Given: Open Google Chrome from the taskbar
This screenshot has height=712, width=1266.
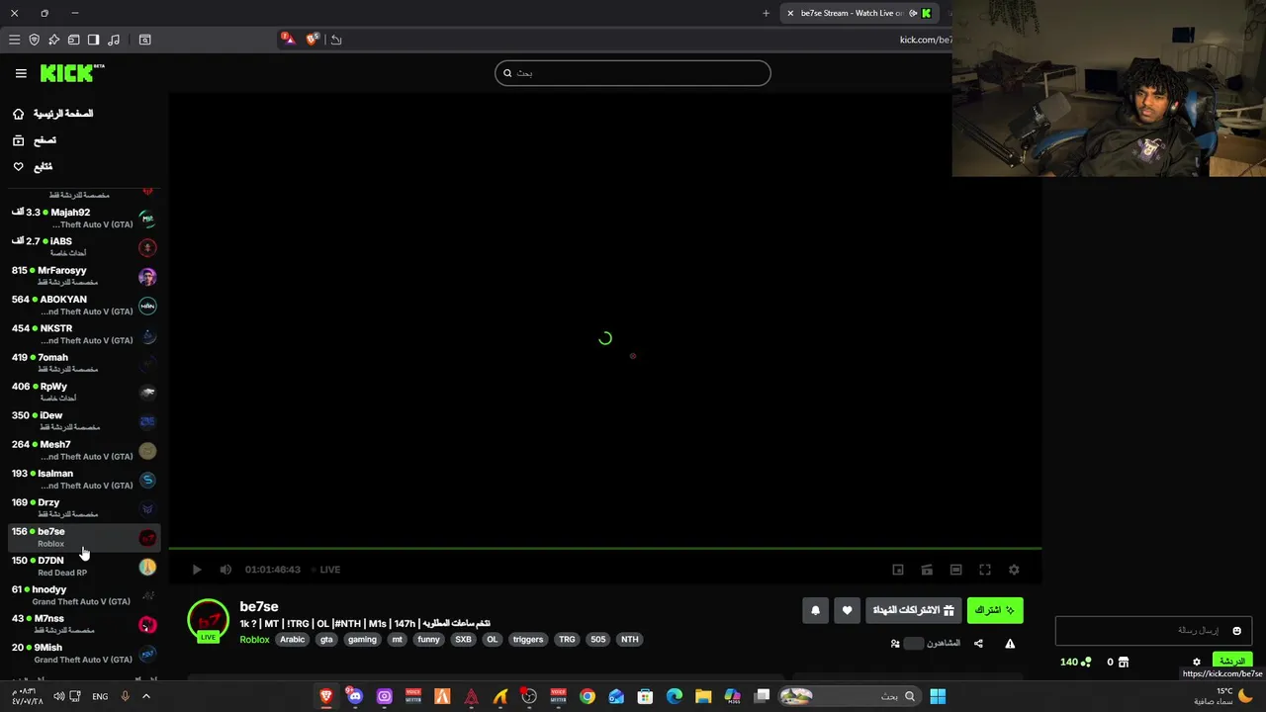Looking at the screenshot, I should (x=588, y=696).
